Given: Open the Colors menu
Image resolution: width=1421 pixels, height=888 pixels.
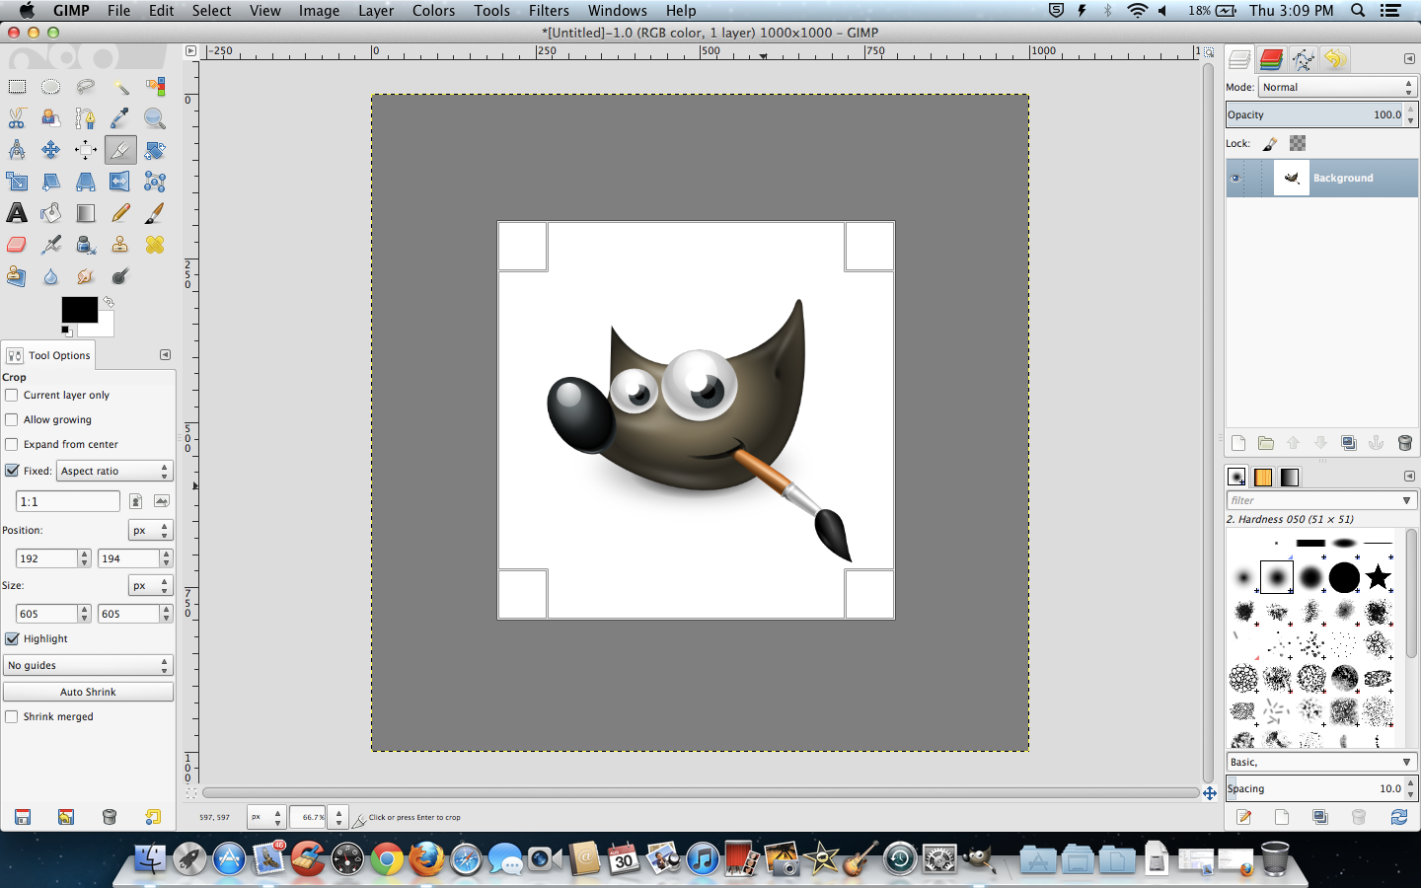Looking at the screenshot, I should [433, 11].
